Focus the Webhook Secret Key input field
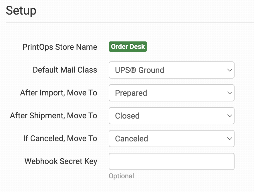This screenshot has width=254, height=192. 171,161
